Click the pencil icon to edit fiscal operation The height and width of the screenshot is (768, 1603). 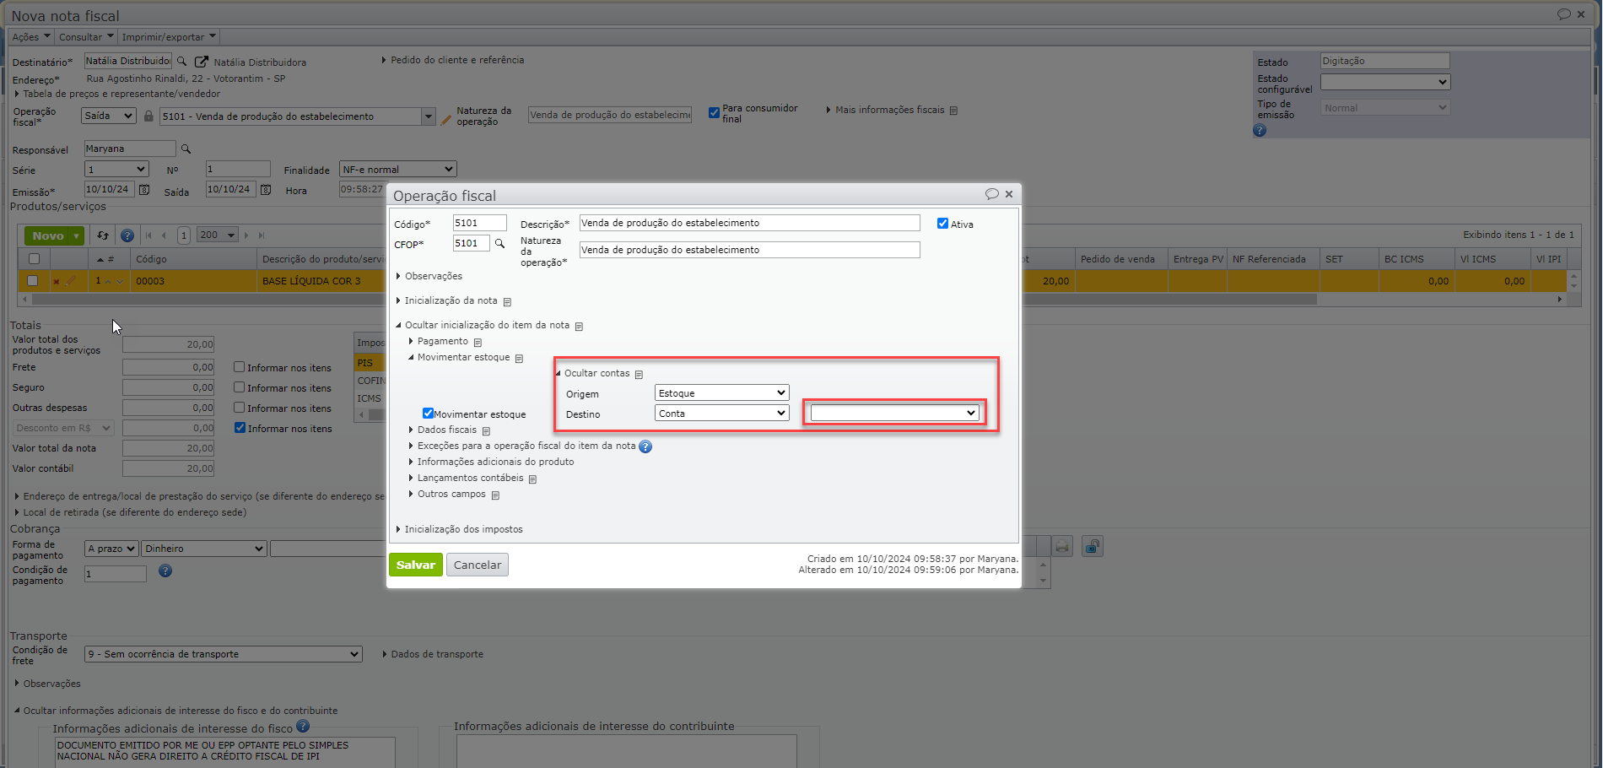[446, 119]
